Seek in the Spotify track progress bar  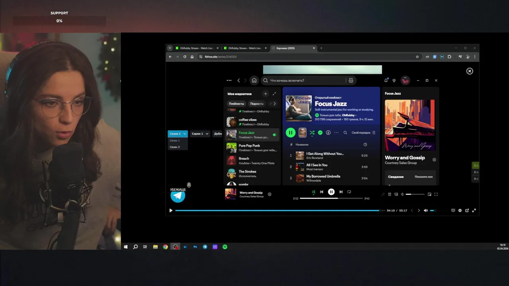tap(331, 198)
